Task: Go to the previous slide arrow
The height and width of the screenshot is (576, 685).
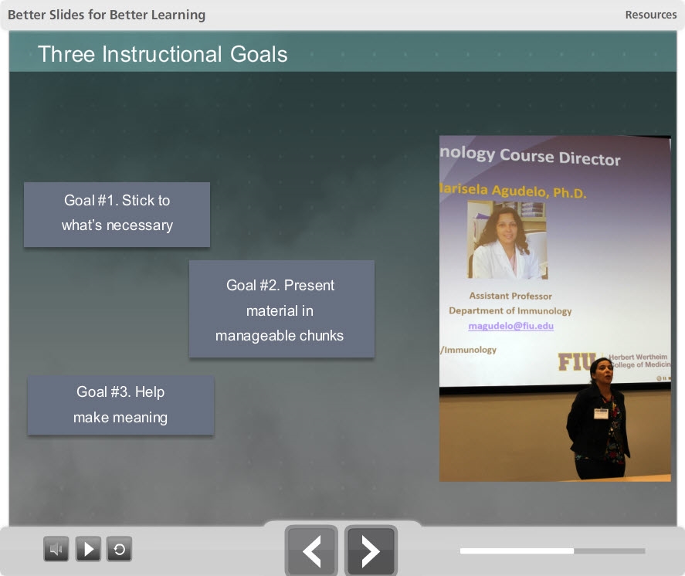Action: click(x=311, y=551)
